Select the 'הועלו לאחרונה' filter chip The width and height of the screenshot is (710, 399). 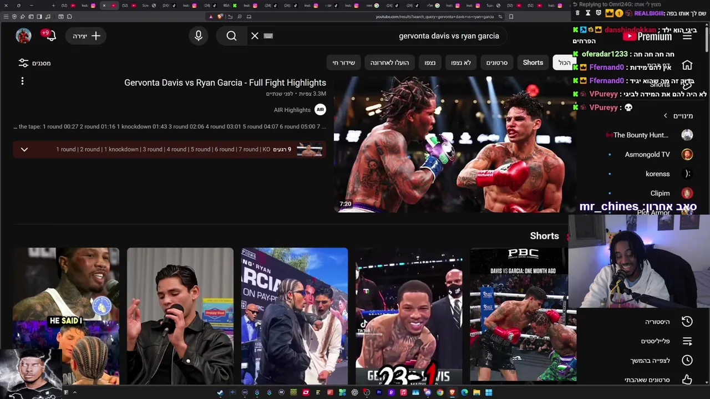click(389, 63)
